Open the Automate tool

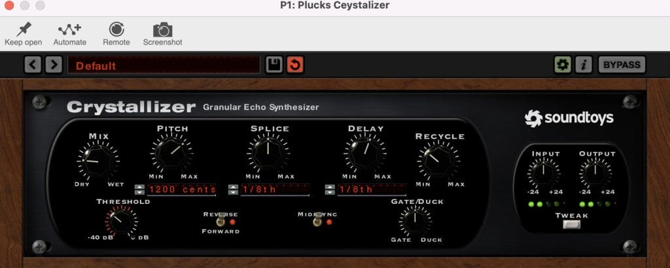coord(69,29)
